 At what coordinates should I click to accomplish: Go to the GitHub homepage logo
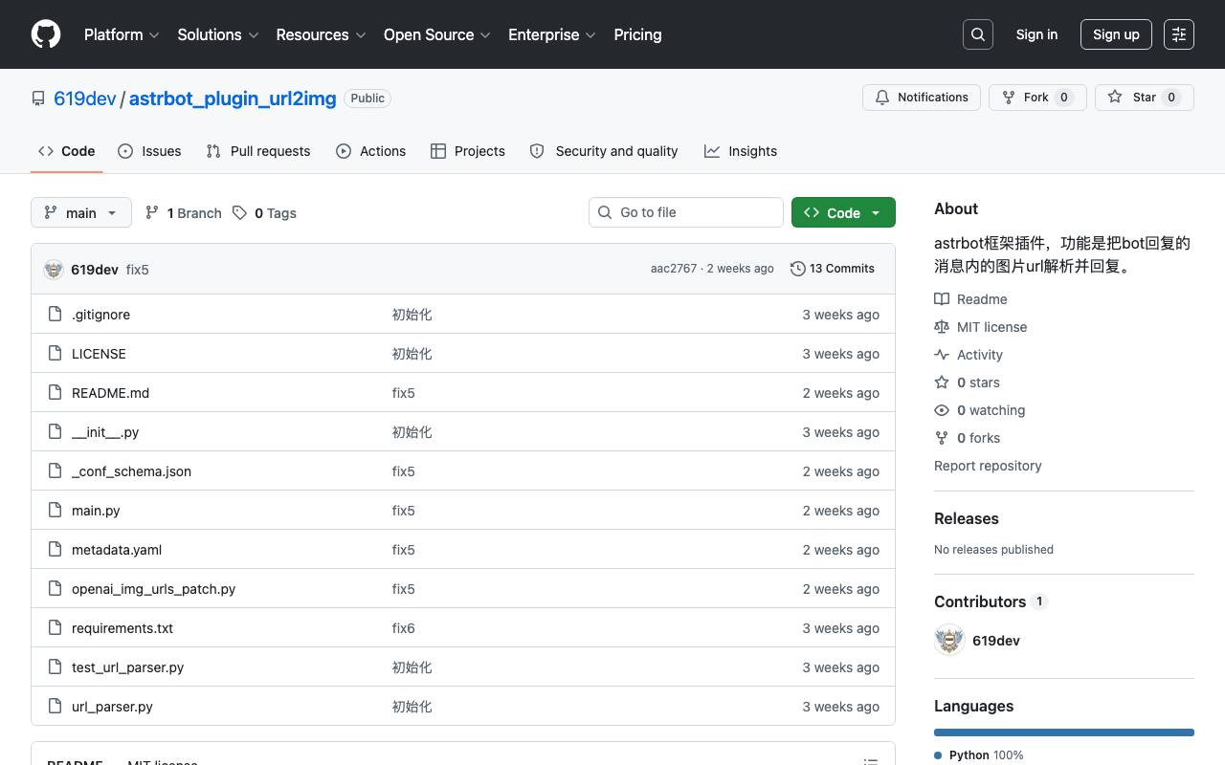pos(46,34)
